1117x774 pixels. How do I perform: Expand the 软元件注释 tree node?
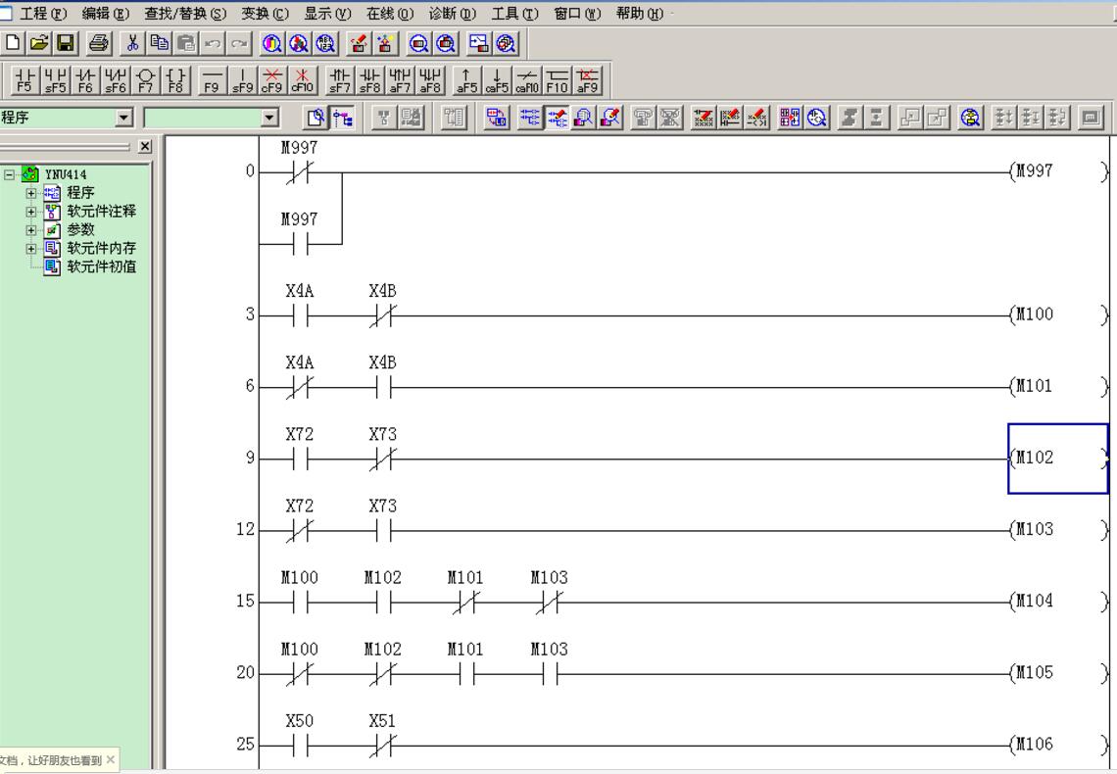[30, 212]
